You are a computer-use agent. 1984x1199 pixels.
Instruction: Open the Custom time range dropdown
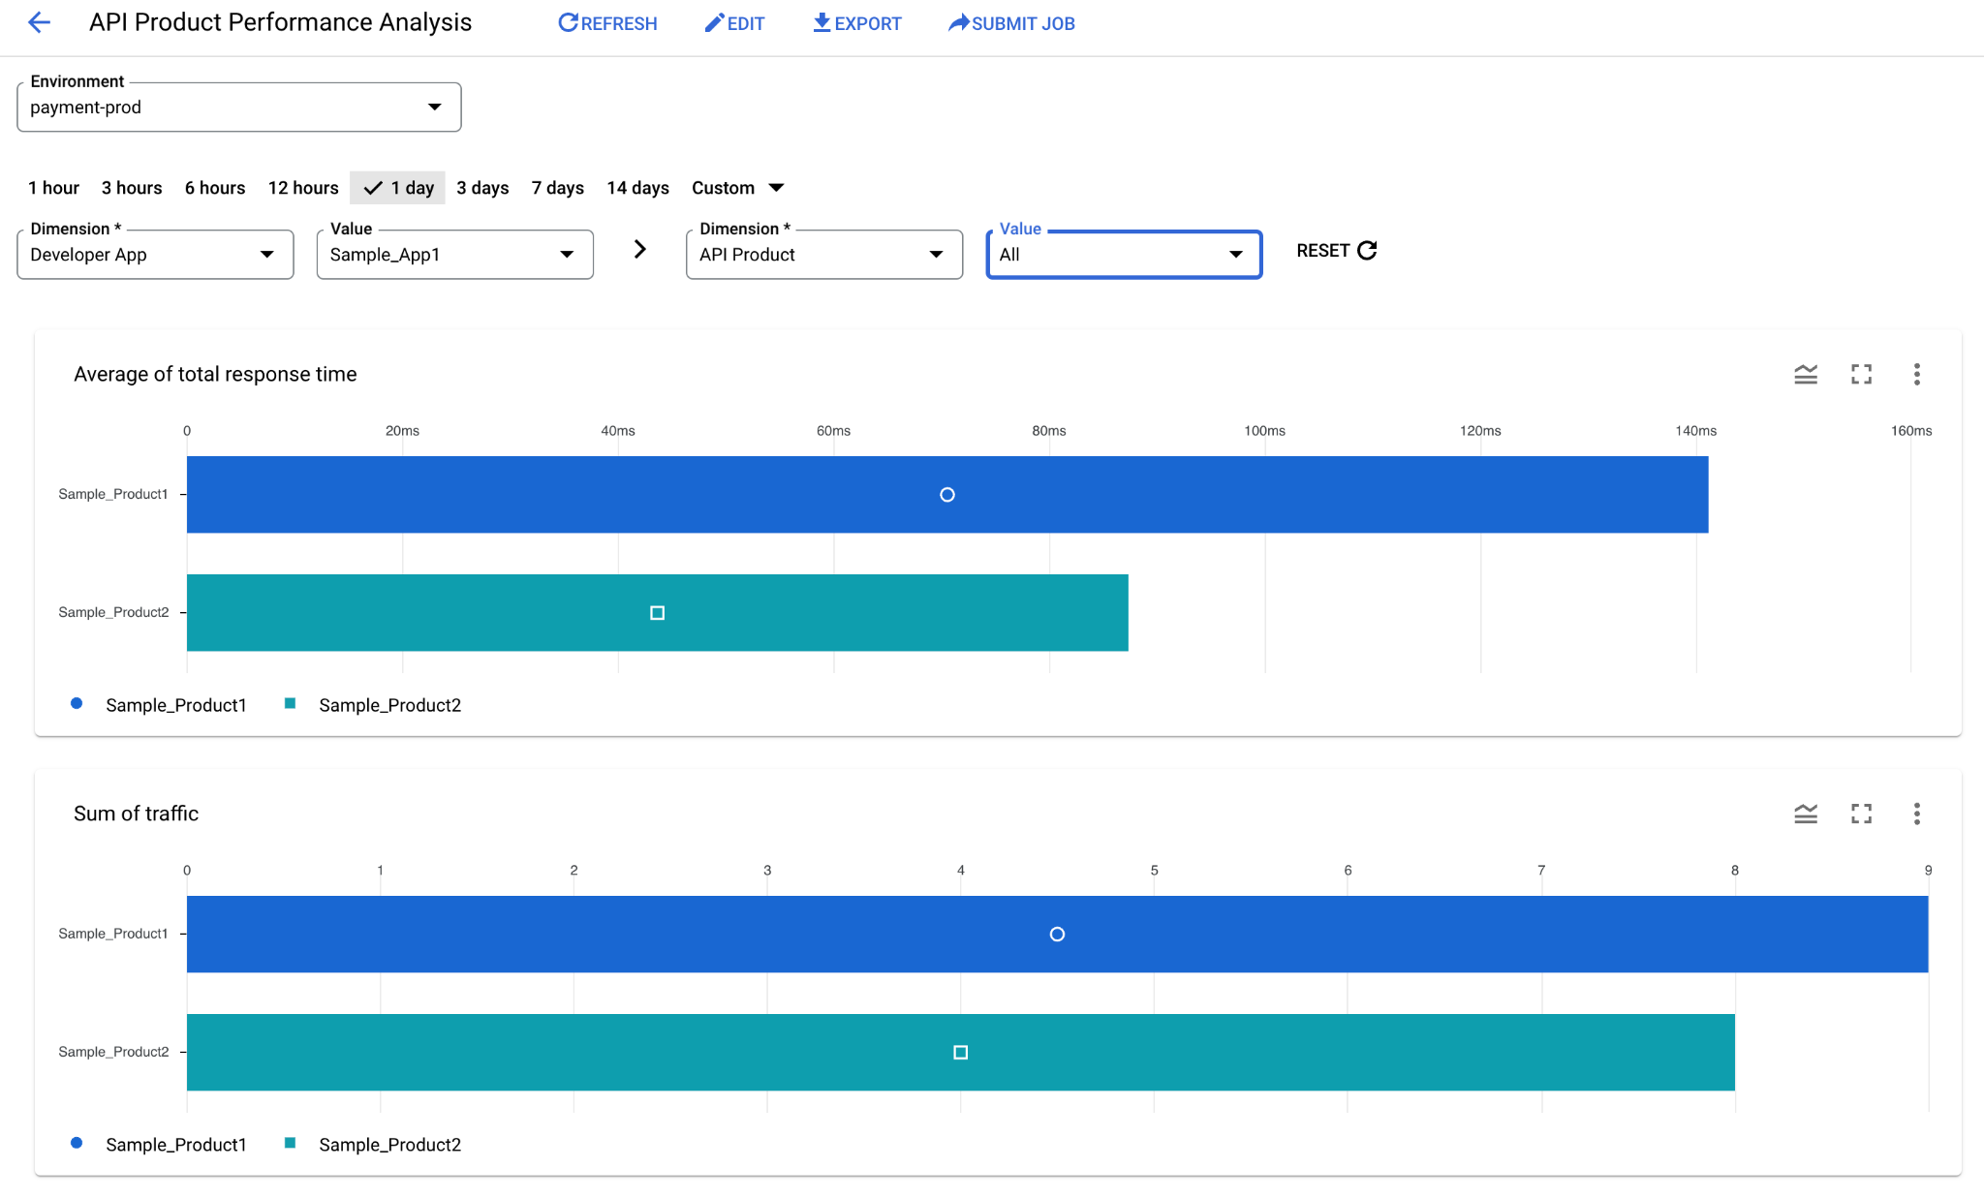(x=737, y=188)
